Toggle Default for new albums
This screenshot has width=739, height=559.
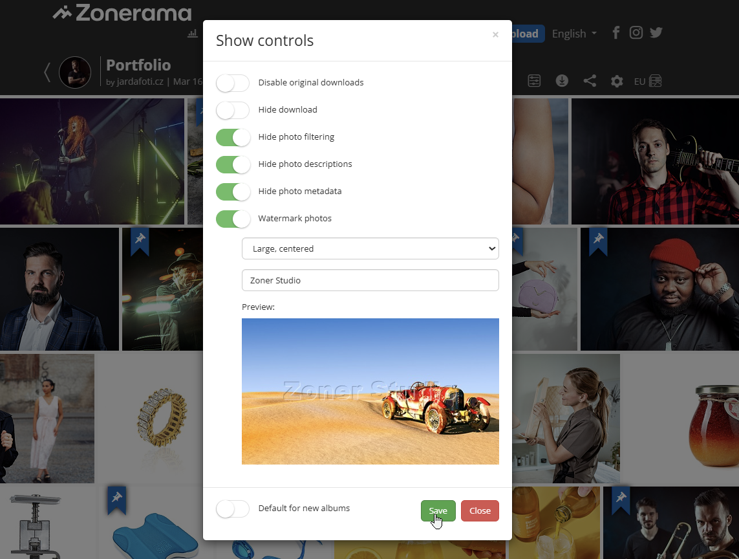coord(233,509)
